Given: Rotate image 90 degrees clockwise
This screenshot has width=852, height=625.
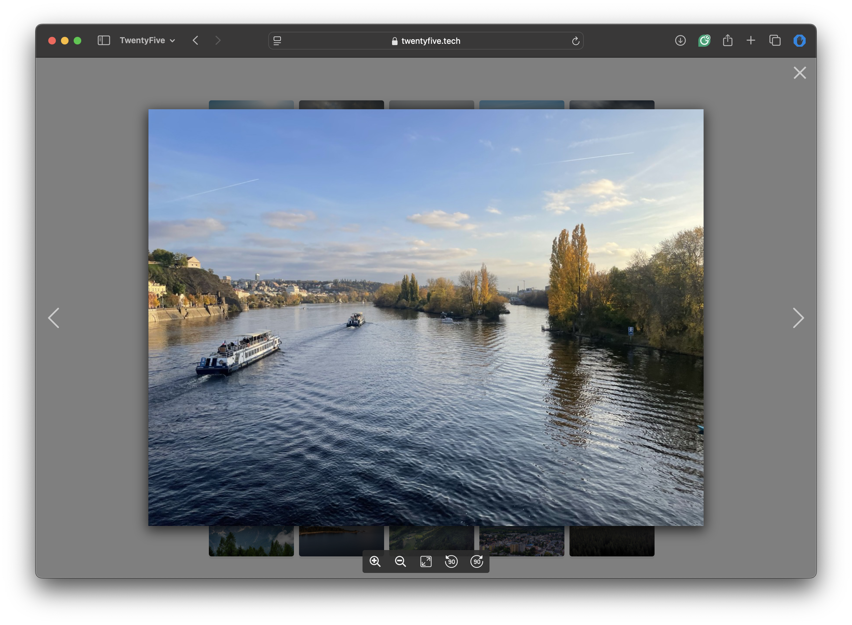Looking at the screenshot, I should tap(477, 561).
